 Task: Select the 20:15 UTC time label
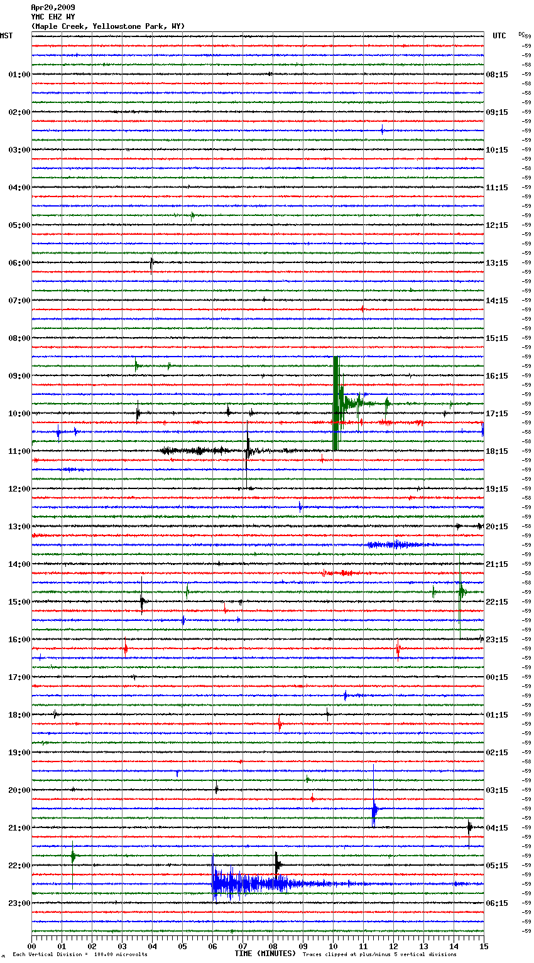pyautogui.click(x=497, y=527)
